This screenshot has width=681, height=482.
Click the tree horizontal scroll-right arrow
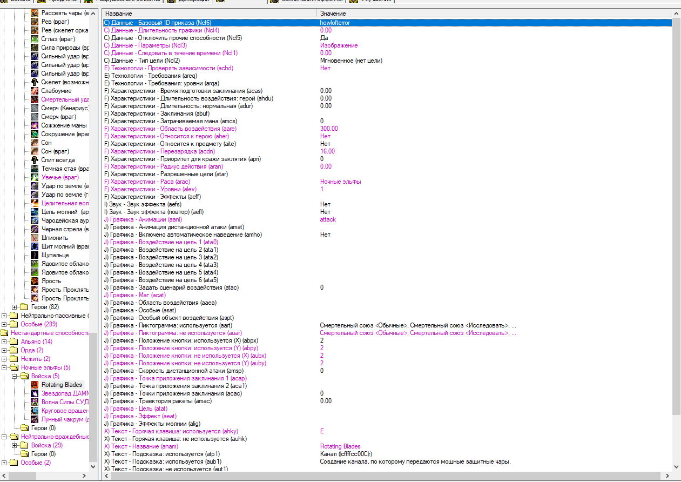tap(85, 476)
